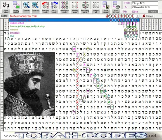Click the Skip value 33048
This screenshot has height=140, width=162.
[x=135, y=11]
